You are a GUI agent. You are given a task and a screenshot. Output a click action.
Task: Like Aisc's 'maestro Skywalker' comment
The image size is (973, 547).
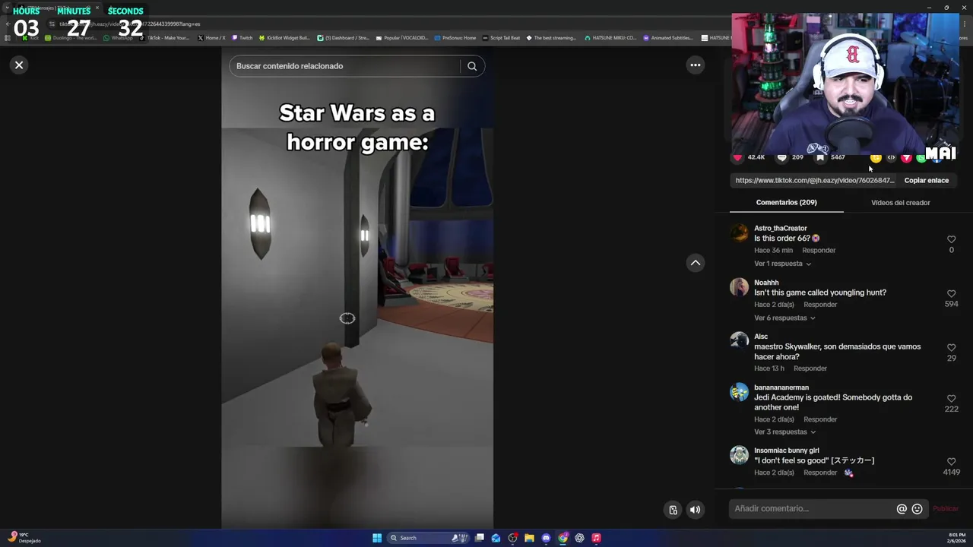(x=951, y=347)
